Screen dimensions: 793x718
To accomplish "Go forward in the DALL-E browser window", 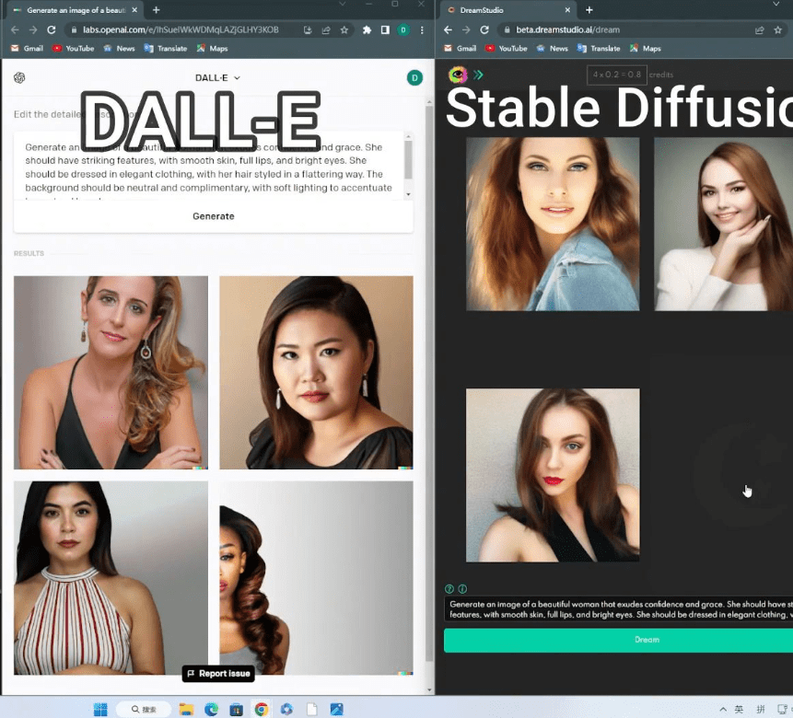I will tap(33, 29).
